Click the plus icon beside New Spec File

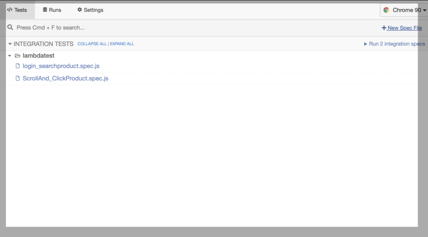(x=384, y=28)
